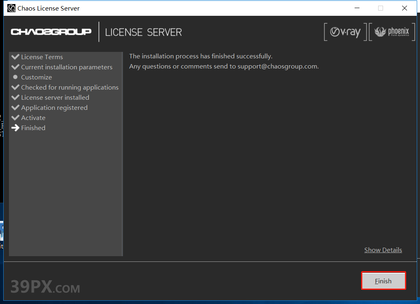
Task: Select the License Terms step
Action: click(x=42, y=57)
